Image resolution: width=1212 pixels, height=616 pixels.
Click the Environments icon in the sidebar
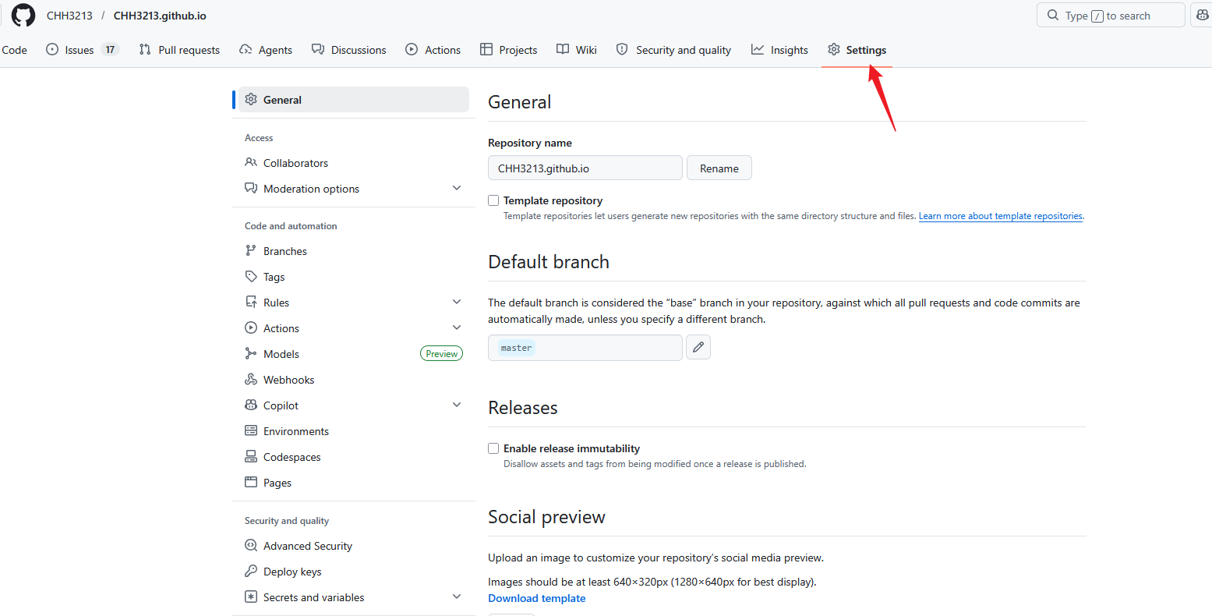(251, 431)
